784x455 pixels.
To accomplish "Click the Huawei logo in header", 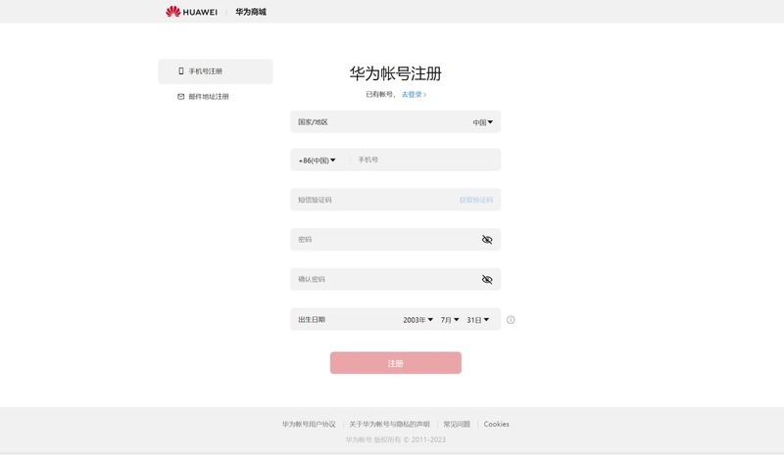I will click(x=191, y=12).
